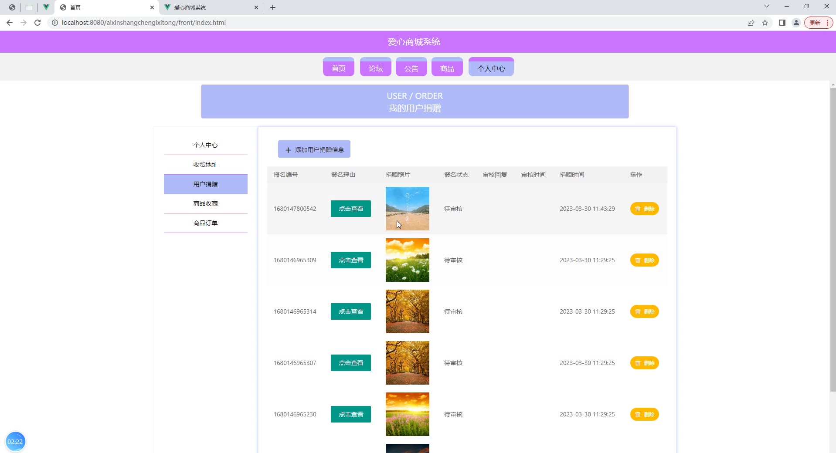Open the 商品 navigation tab
This screenshot has height=453, width=836.
[x=447, y=67]
